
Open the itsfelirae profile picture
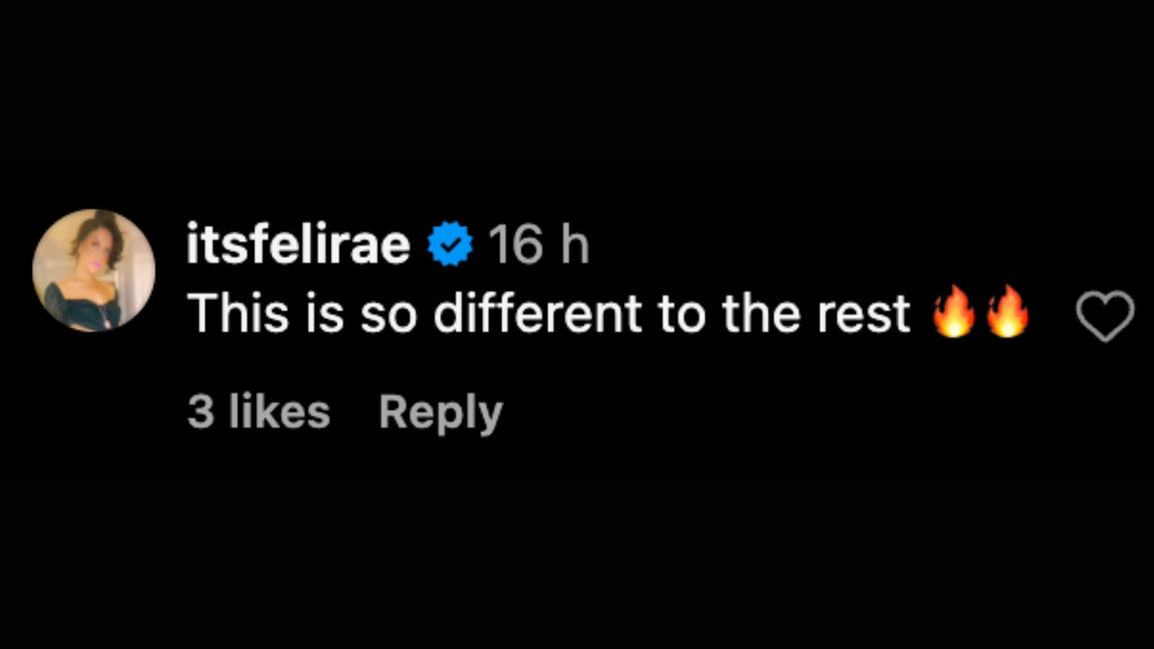coord(94,270)
